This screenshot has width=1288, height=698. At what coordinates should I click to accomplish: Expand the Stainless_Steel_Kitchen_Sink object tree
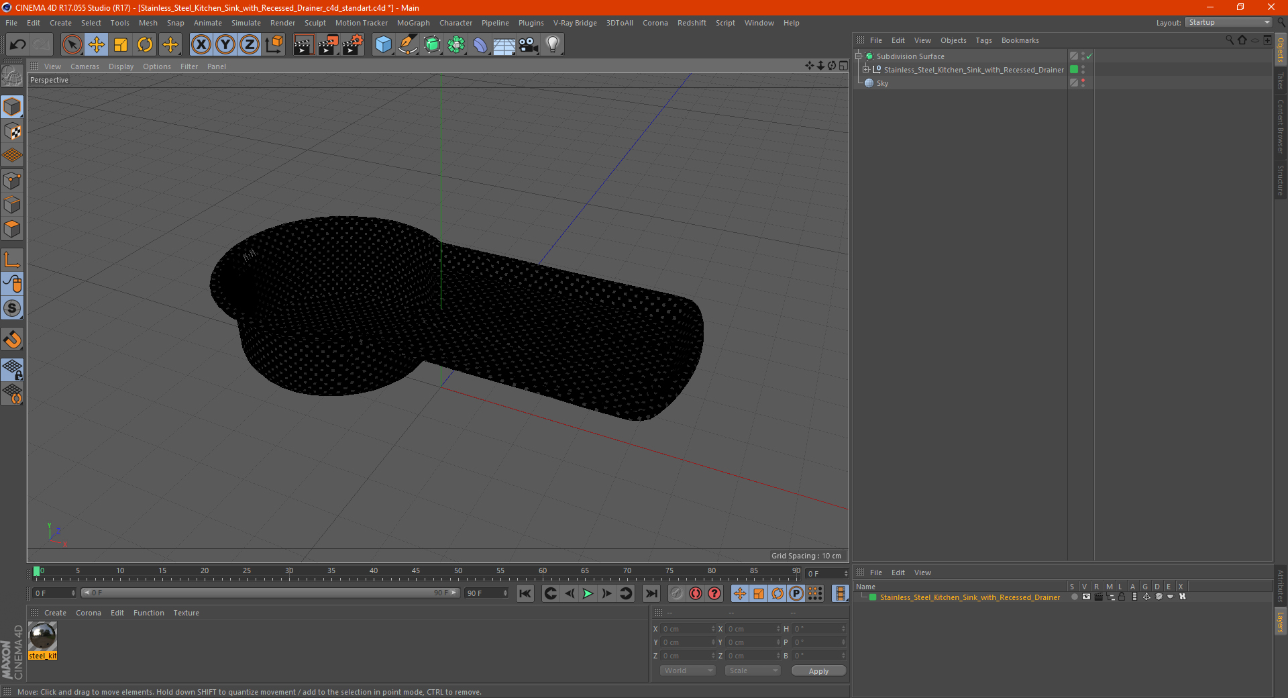(866, 69)
